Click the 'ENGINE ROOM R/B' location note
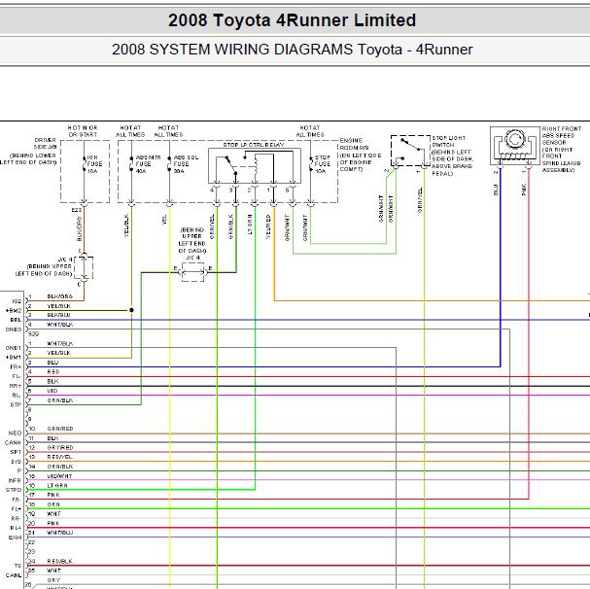The height and width of the screenshot is (589, 590). coord(360,155)
